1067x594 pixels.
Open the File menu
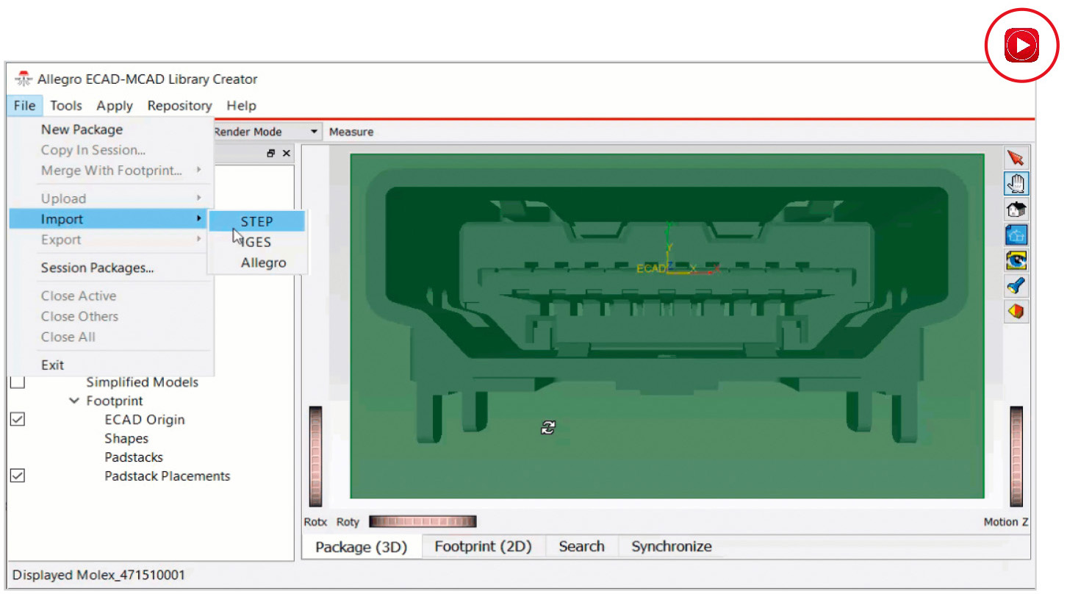tap(24, 106)
